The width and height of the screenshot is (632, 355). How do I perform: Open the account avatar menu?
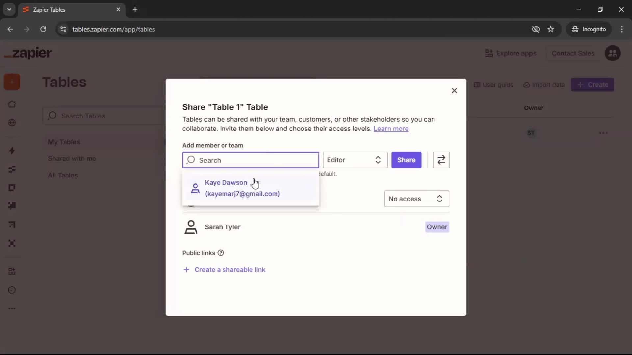pos(613,53)
